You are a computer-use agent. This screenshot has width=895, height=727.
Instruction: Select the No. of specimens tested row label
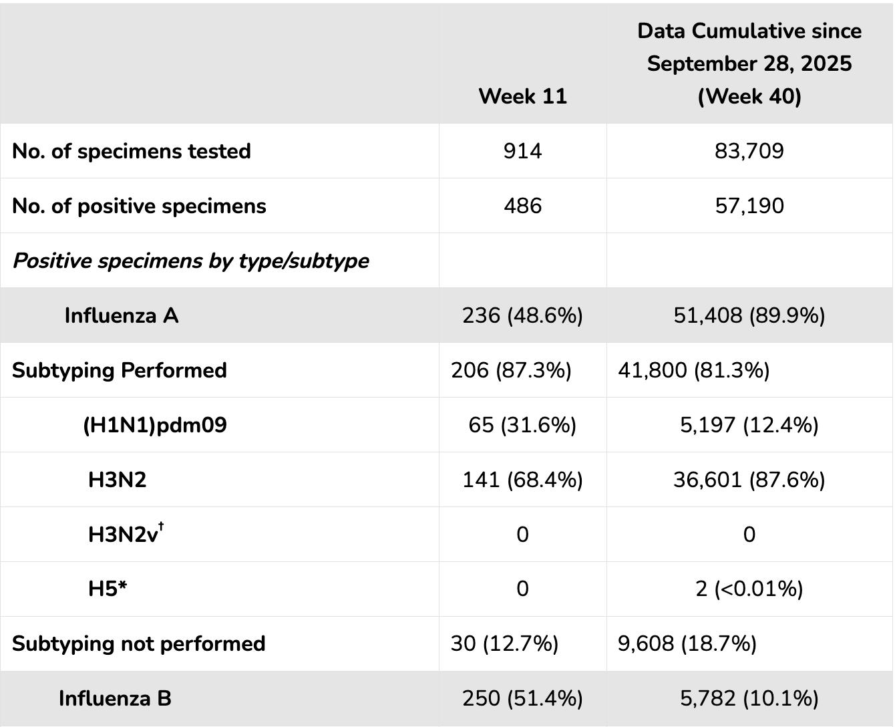tap(132, 151)
